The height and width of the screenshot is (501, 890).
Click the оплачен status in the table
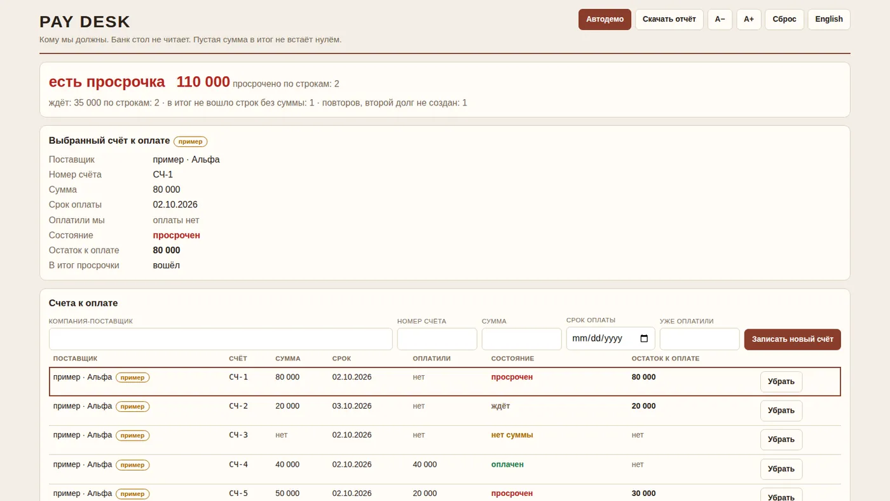click(x=507, y=465)
